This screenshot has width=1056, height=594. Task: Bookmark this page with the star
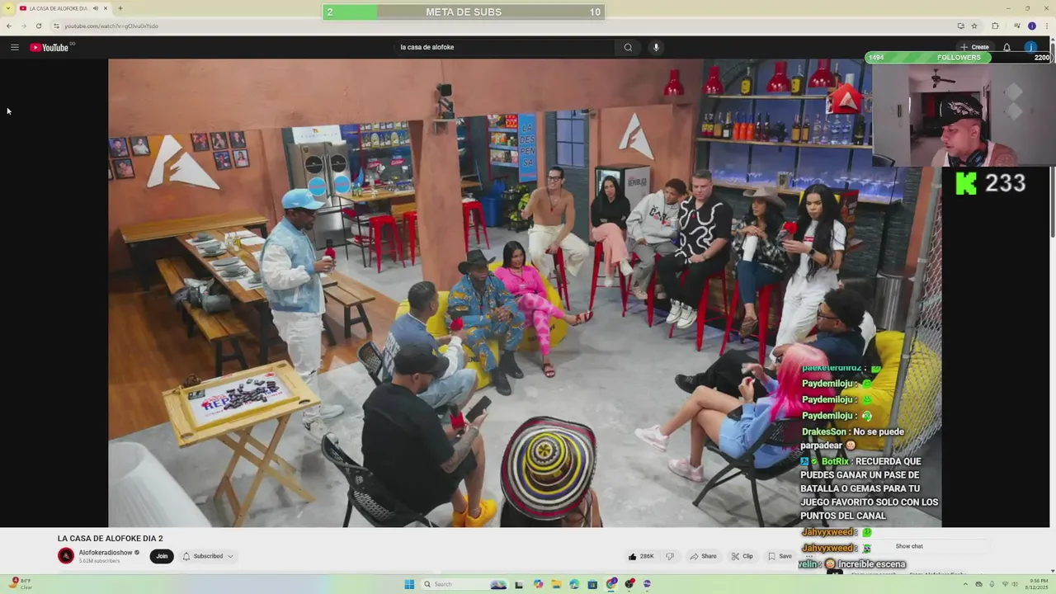click(x=974, y=26)
